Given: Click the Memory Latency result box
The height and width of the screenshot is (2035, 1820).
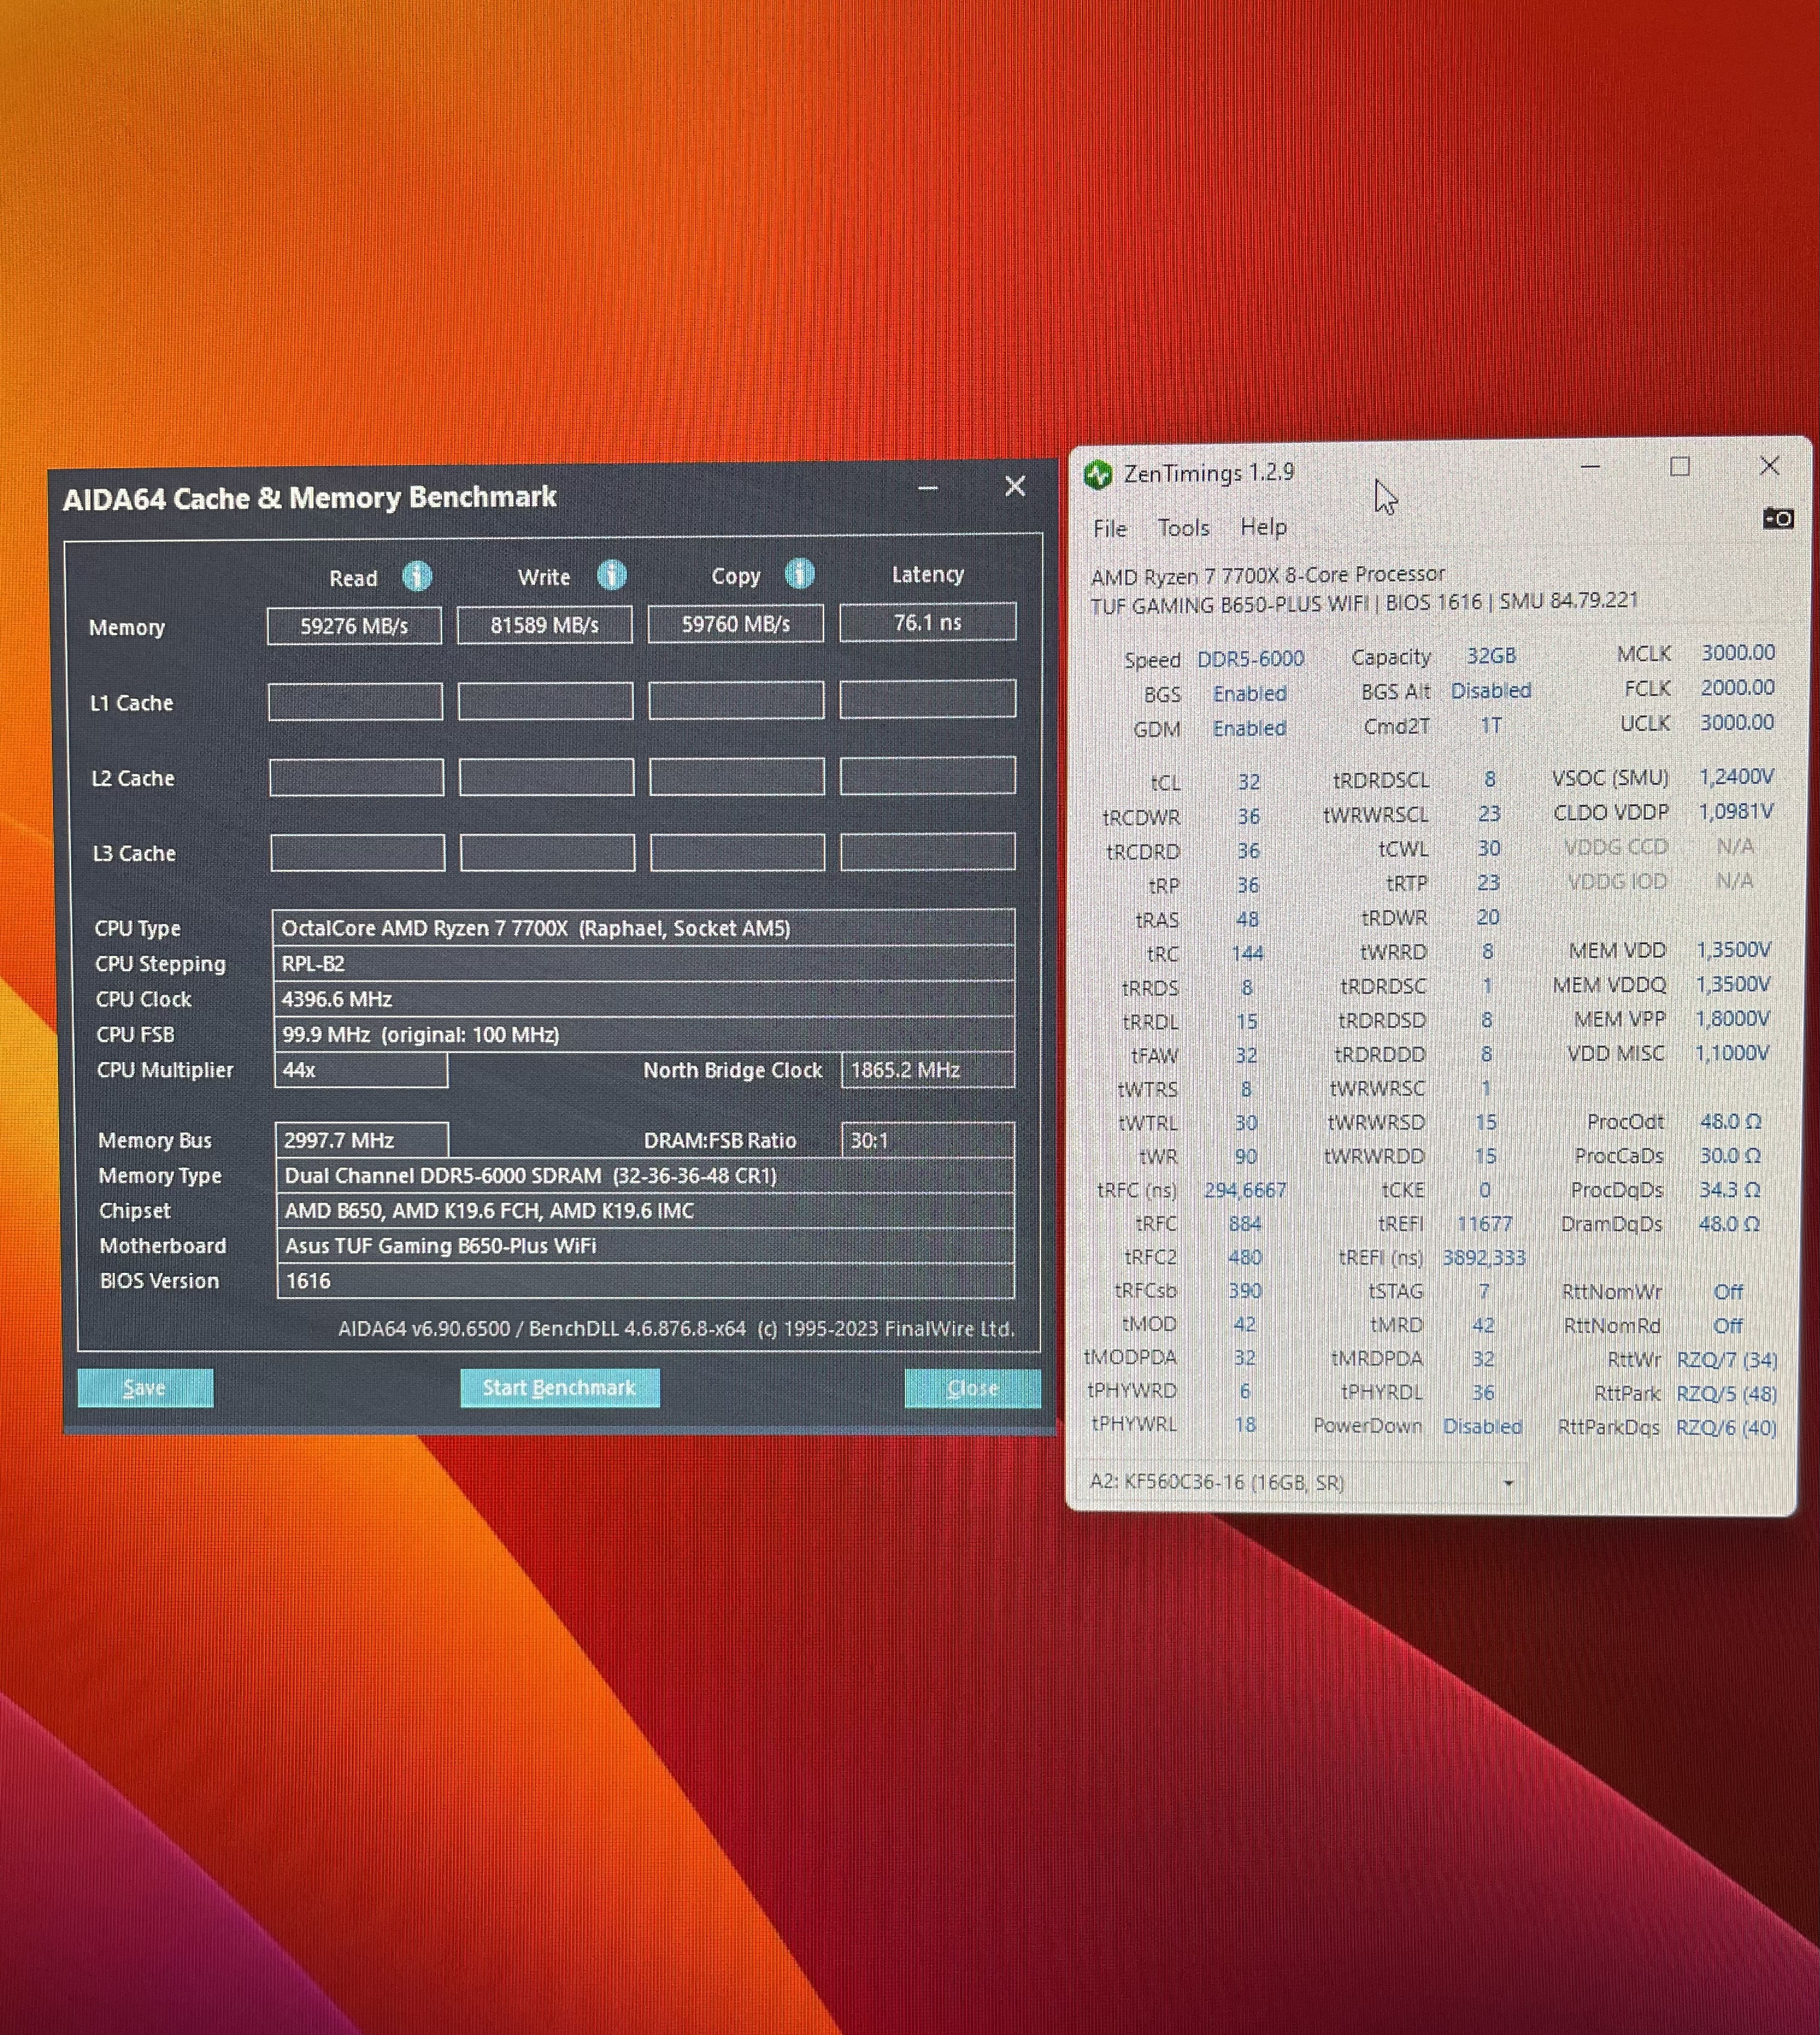Looking at the screenshot, I should [927, 622].
